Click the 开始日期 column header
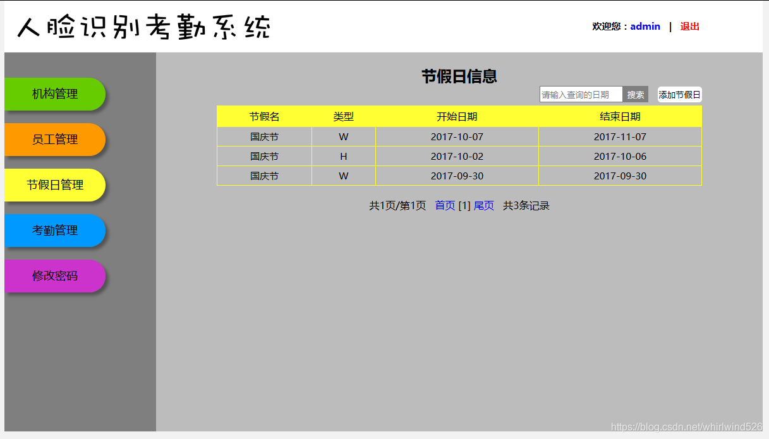769x439 pixels. pos(457,117)
